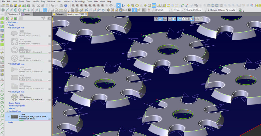The image size is (261, 136).
Task: Open the Nest menu
Action: pyautogui.click(x=59, y=1)
